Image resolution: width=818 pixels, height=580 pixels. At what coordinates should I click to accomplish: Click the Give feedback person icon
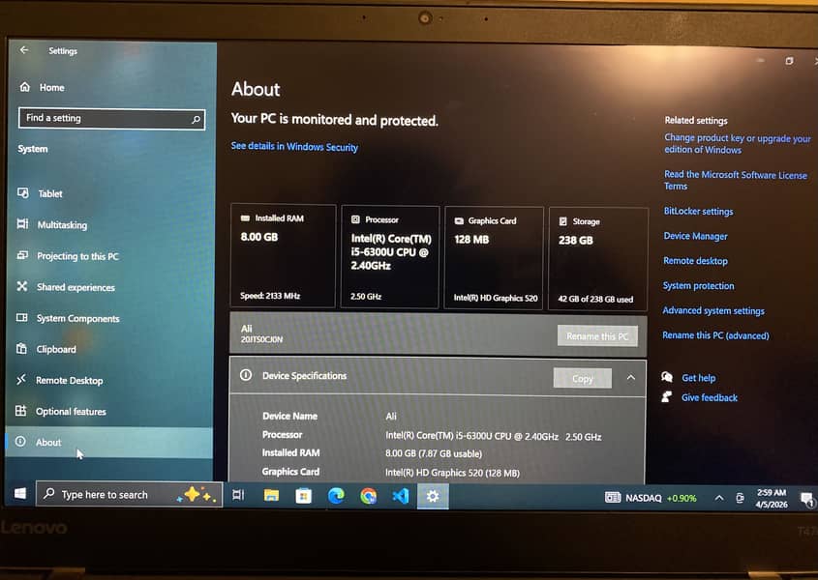666,397
